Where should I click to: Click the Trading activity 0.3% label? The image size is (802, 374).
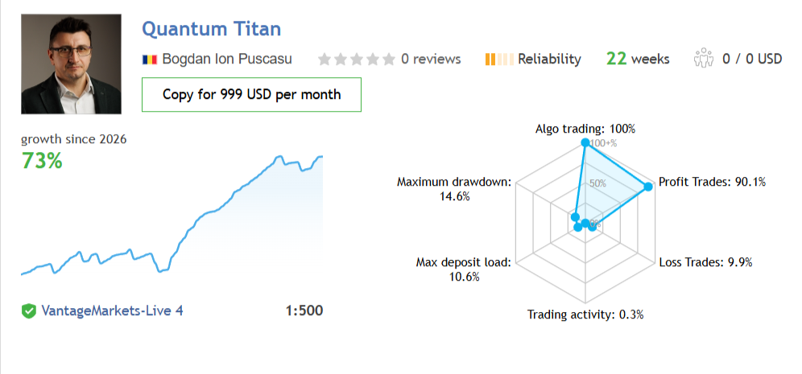click(x=585, y=314)
